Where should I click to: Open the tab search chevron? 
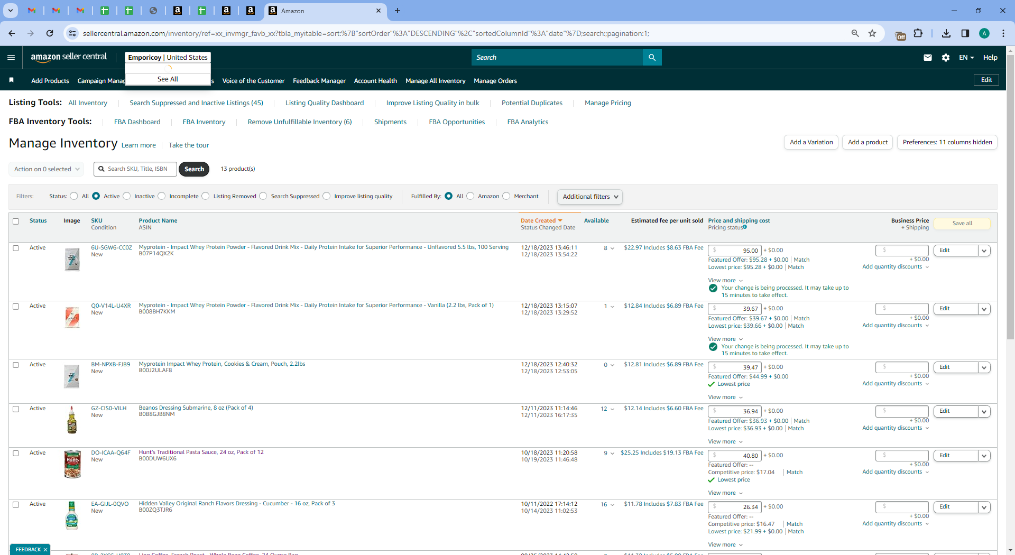(10, 11)
